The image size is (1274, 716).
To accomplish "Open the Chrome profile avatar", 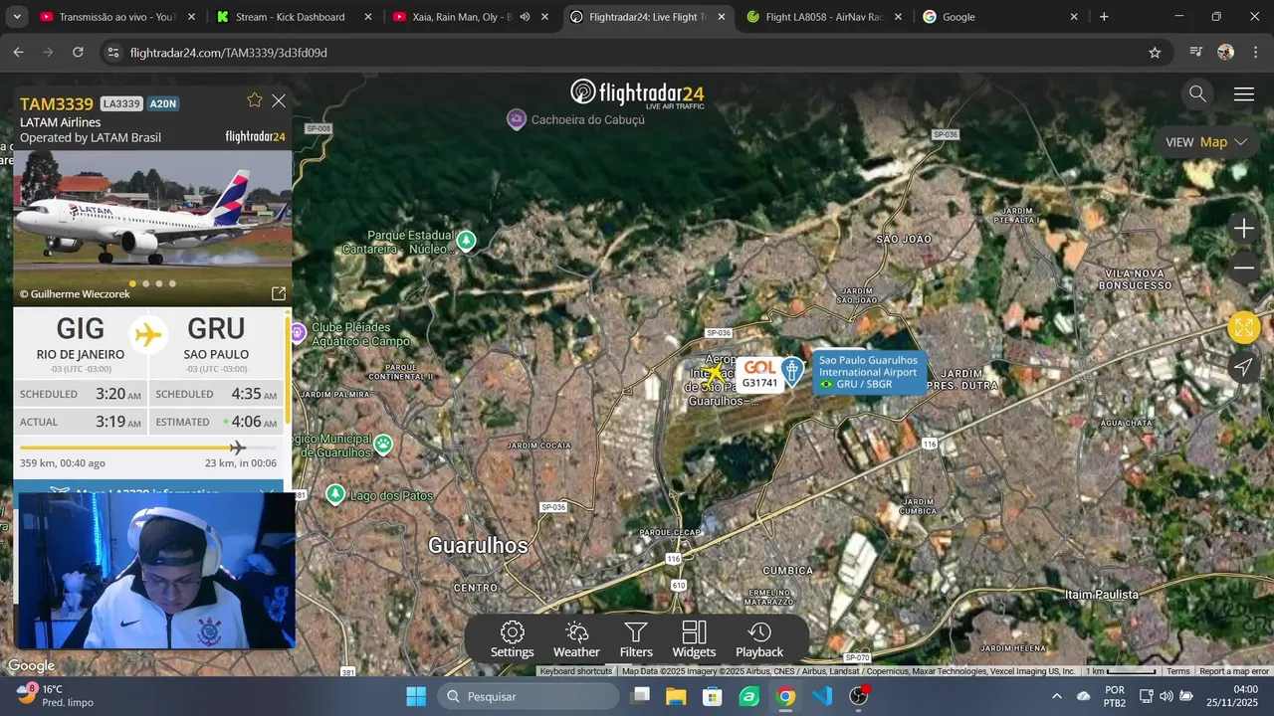I will point(1226,52).
